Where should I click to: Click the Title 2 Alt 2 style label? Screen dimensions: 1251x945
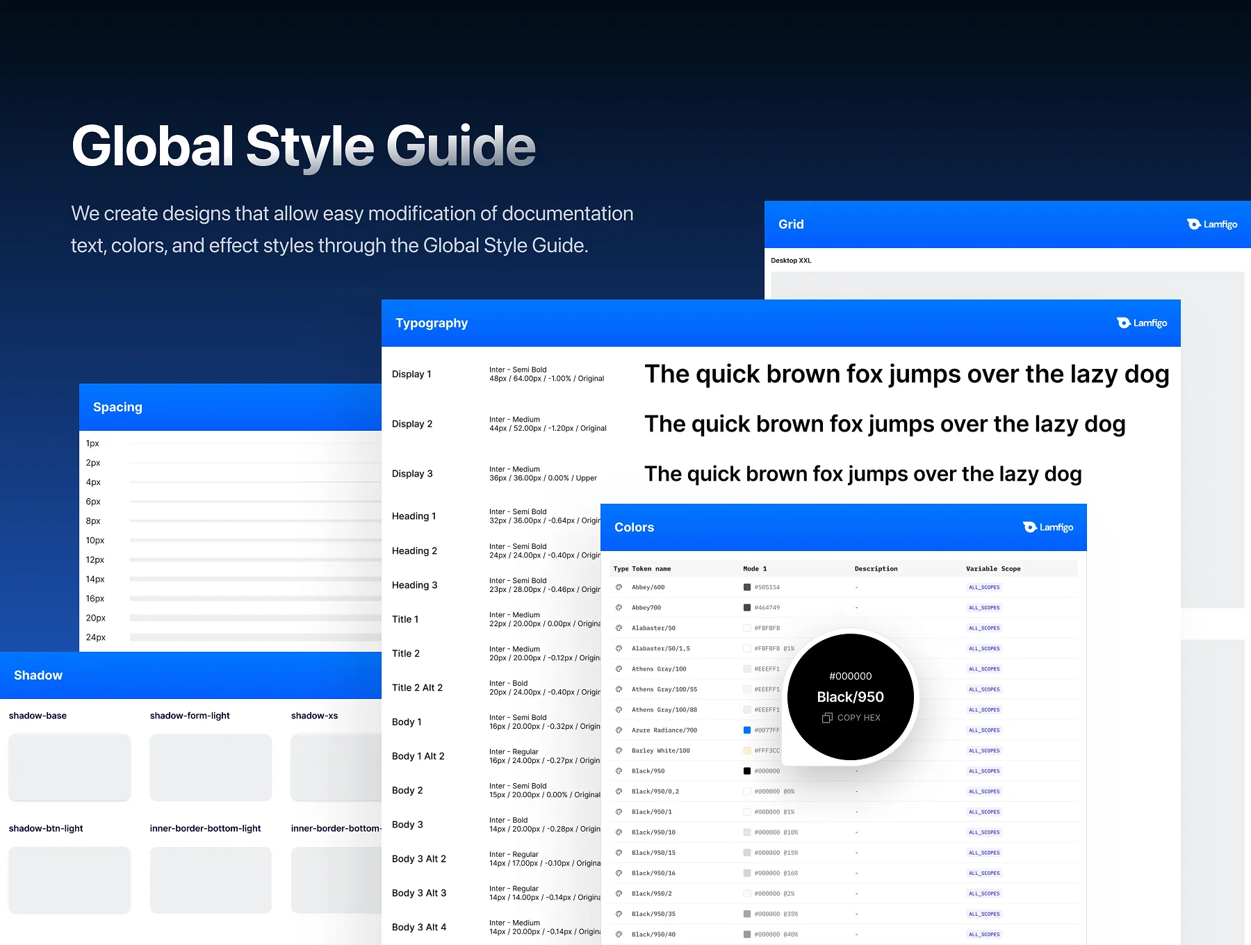417,688
